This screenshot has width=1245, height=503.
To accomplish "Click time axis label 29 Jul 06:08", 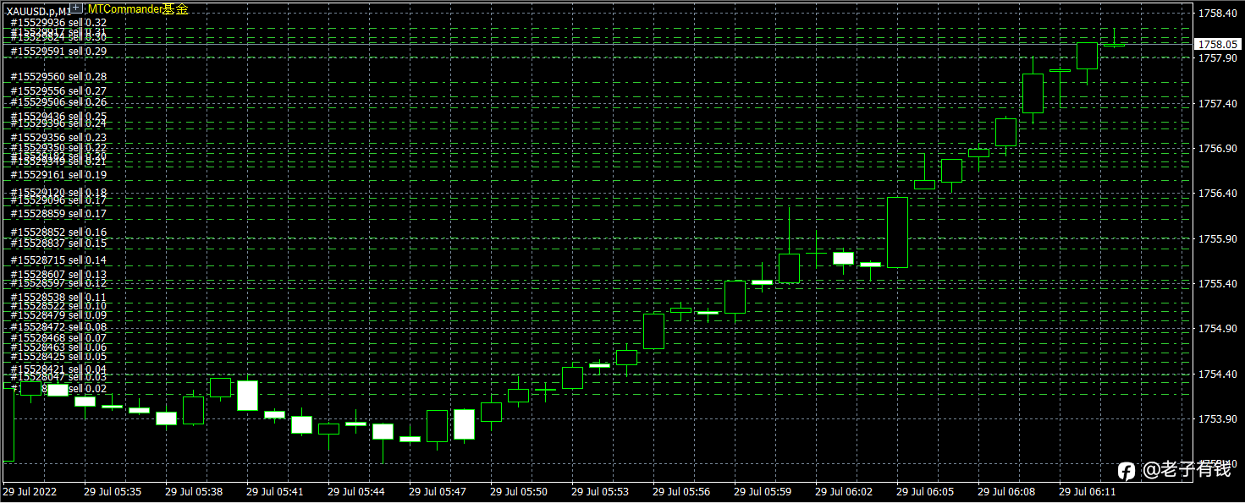I will (x=1006, y=491).
